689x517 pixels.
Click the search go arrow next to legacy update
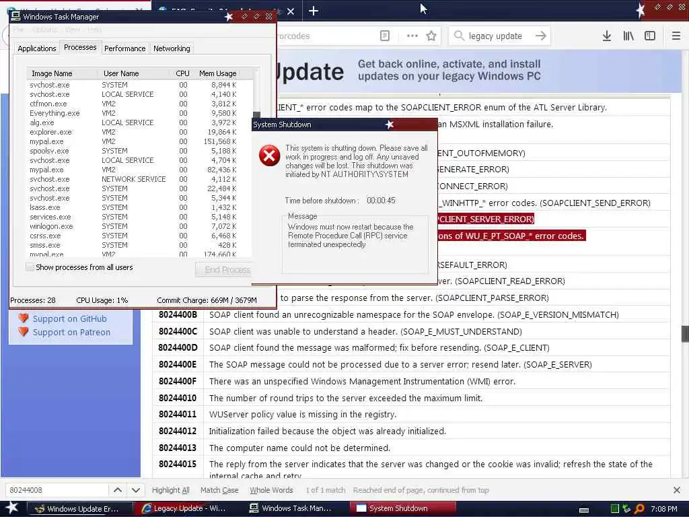pyautogui.click(x=541, y=36)
